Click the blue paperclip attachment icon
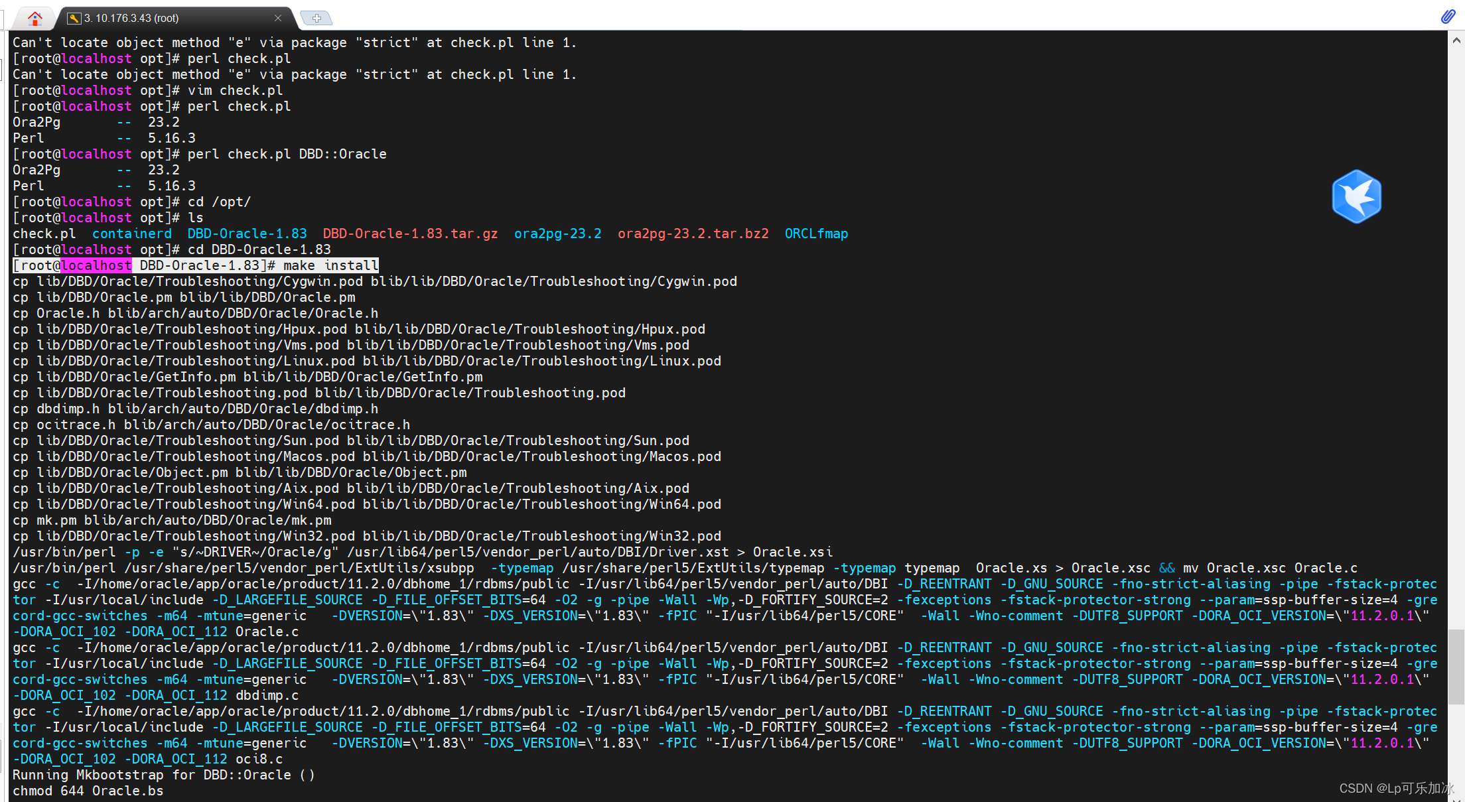 [x=1449, y=17]
